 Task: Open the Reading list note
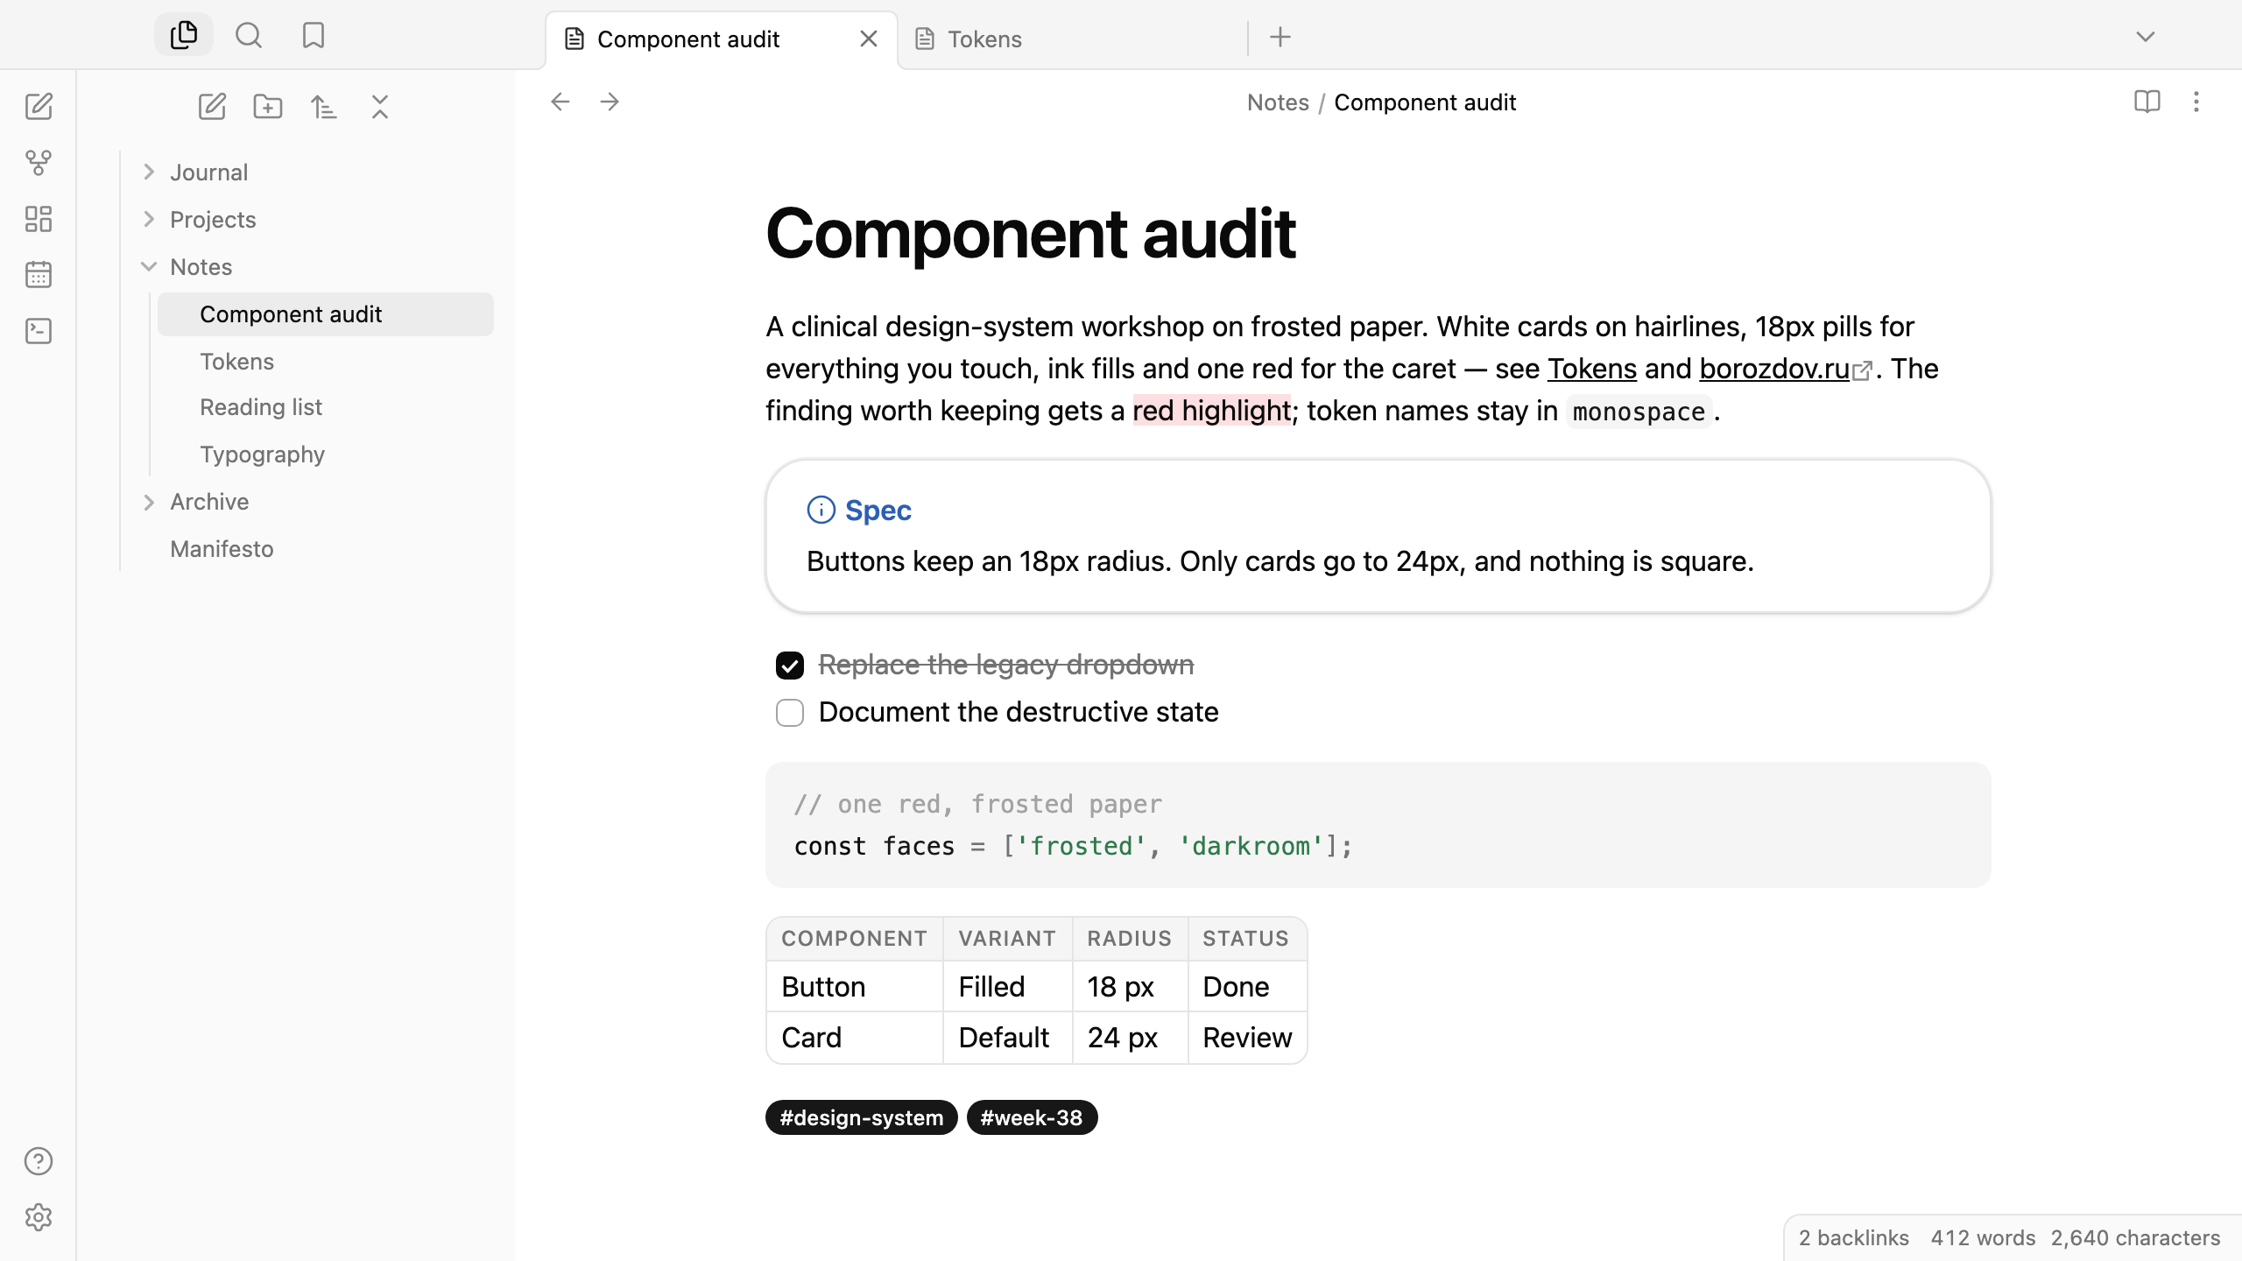(326, 407)
